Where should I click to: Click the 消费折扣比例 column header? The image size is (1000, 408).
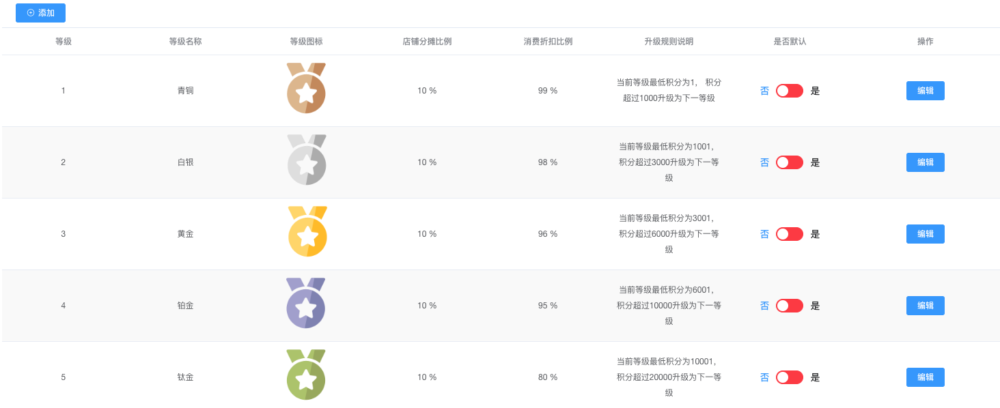548,42
